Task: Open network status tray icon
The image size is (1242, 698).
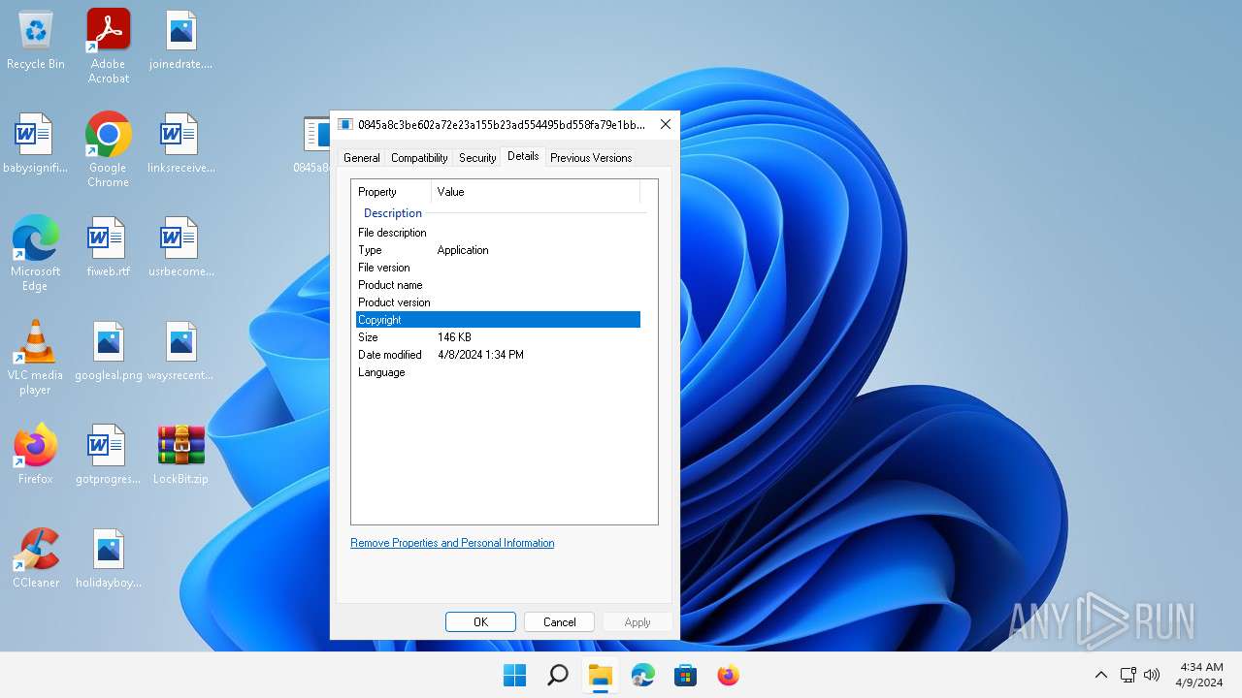Action: tap(1128, 675)
